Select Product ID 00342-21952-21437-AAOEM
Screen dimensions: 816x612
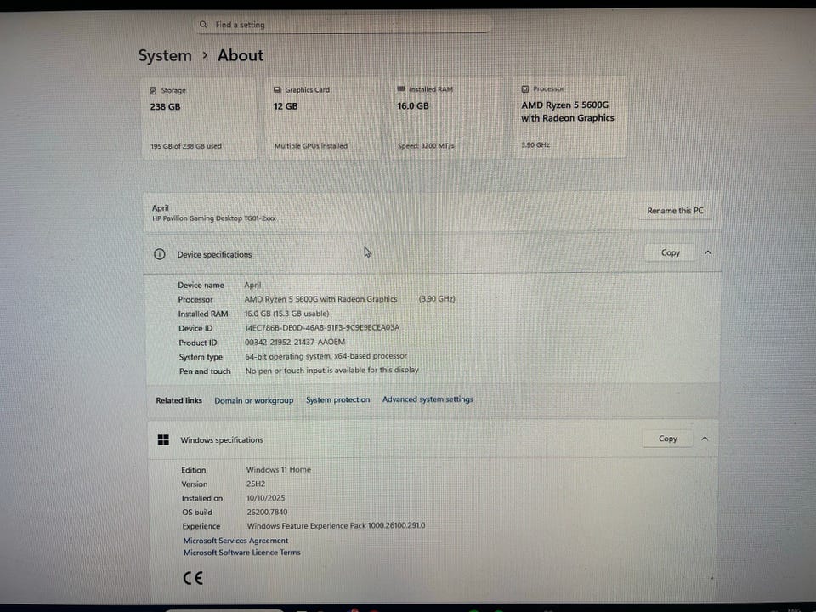coord(295,343)
